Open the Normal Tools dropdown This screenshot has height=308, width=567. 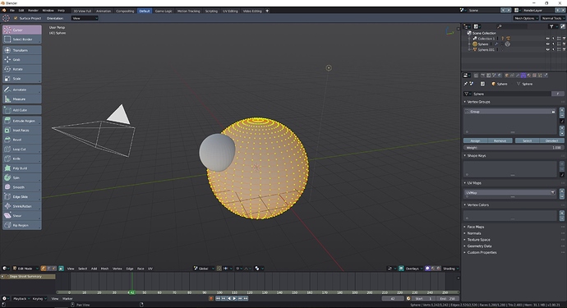click(x=553, y=18)
